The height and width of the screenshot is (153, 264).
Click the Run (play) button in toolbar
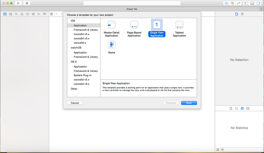point(18,3)
